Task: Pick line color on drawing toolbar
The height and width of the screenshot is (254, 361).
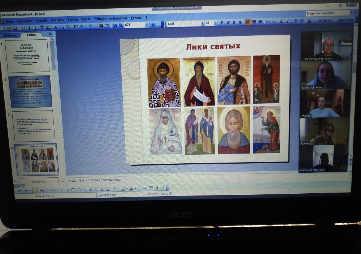Action: (x=123, y=189)
